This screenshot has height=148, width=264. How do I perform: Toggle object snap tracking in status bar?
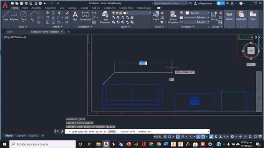tap(198, 136)
